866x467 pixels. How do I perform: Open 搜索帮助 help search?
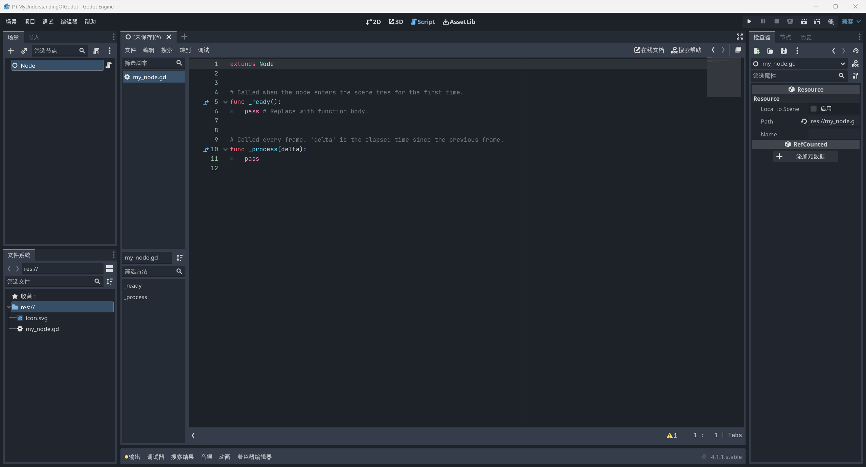click(x=686, y=50)
